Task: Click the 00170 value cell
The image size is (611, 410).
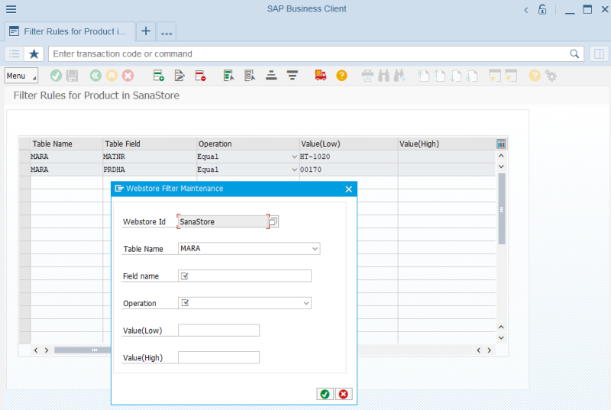Action: tap(348, 169)
